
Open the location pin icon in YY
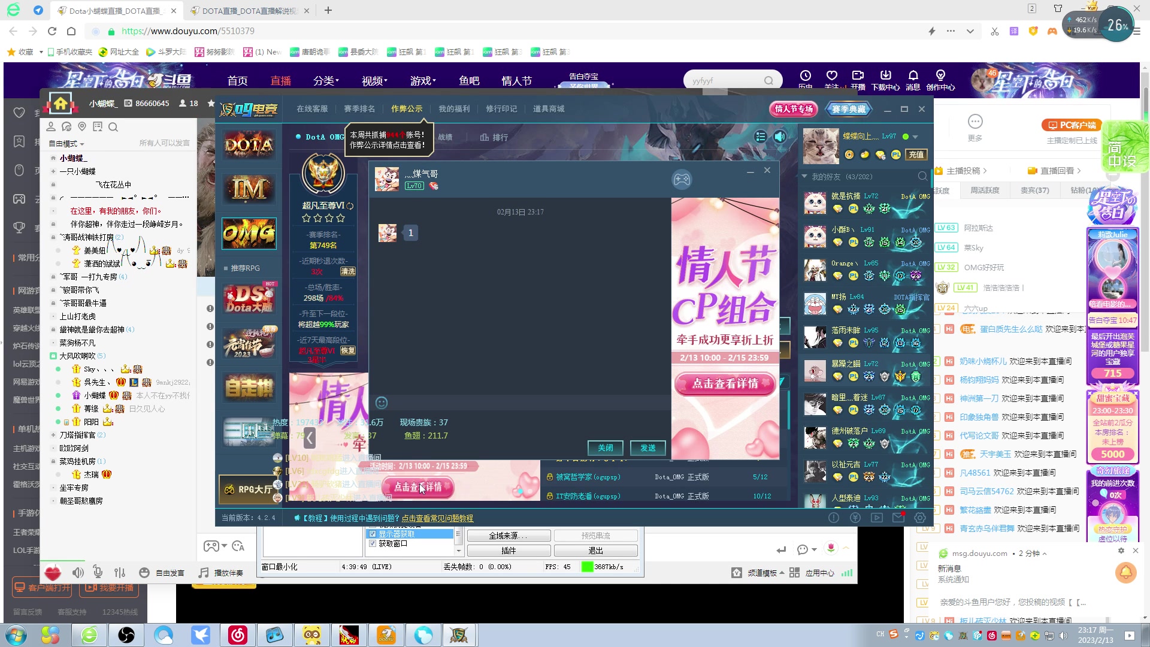pyautogui.click(x=82, y=126)
